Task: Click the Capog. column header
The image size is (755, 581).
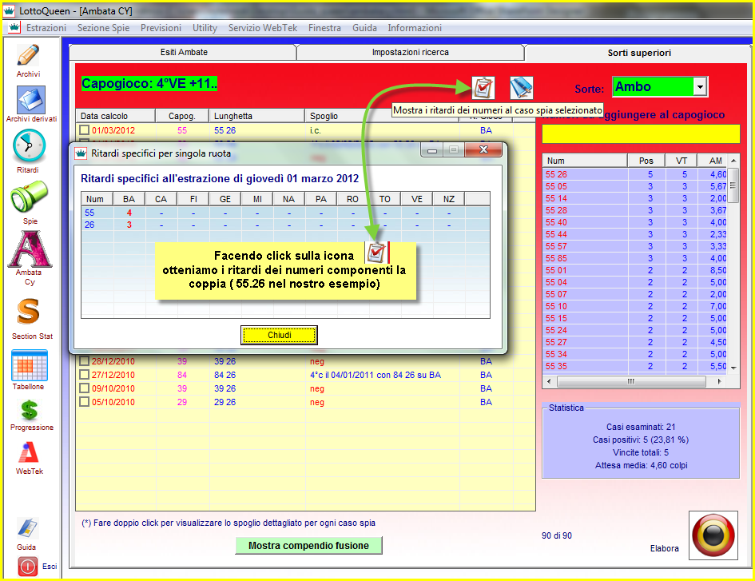Action: (182, 116)
